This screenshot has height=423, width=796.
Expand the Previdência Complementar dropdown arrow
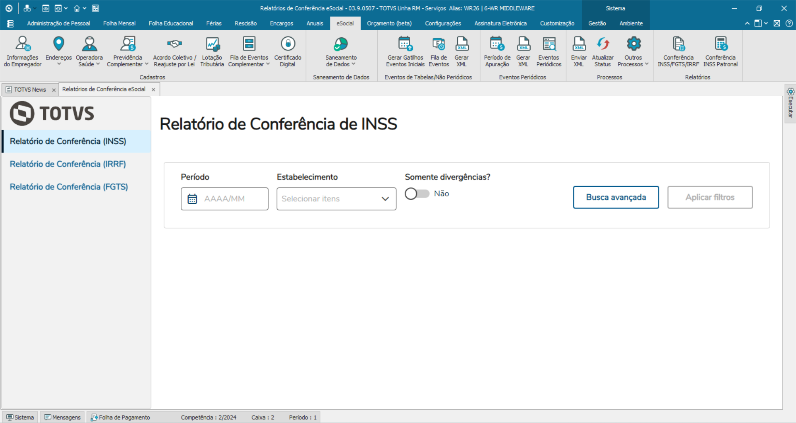[x=146, y=64]
